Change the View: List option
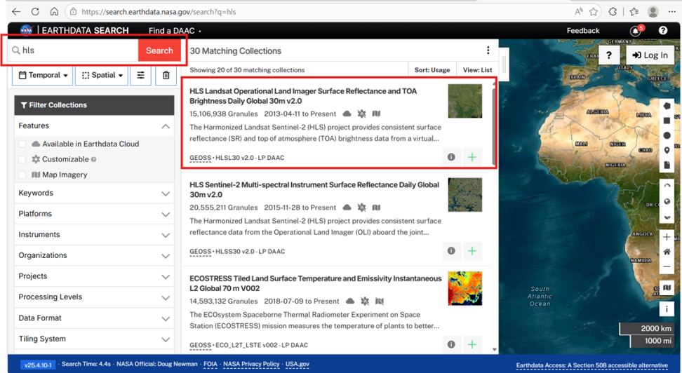Viewport: 682px width, 373px height. 477,70
